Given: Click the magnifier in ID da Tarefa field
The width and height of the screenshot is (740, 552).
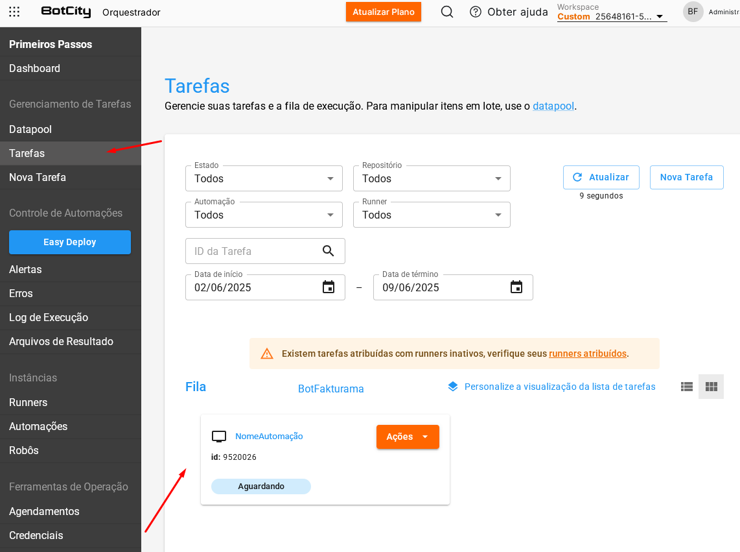Looking at the screenshot, I should tap(329, 251).
